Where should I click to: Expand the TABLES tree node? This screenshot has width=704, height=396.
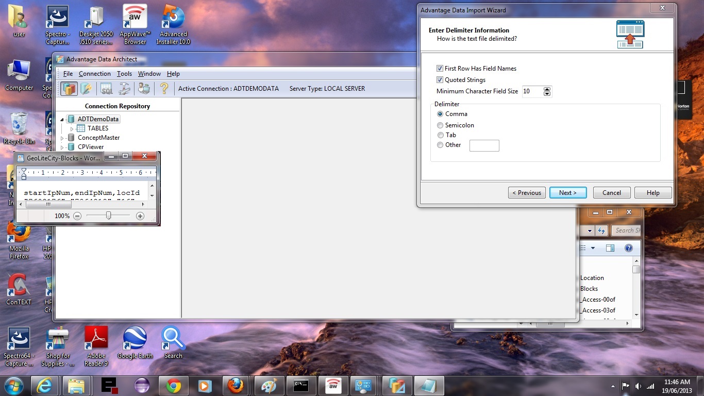coord(72,128)
